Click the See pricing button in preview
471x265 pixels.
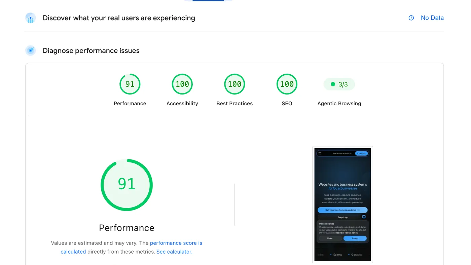pyautogui.click(x=342, y=217)
